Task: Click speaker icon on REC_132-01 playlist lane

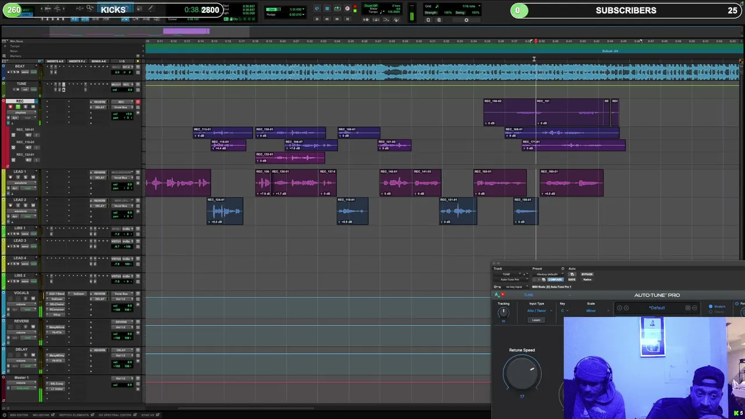Action: [x=27, y=160]
